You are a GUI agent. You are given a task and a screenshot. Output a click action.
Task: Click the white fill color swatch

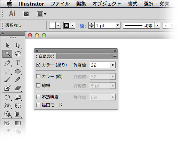click(x=52, y=25)
